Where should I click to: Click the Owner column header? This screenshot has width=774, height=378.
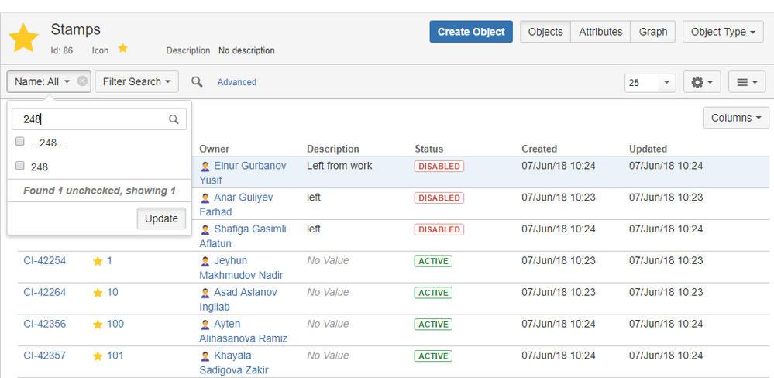coord(215,149)
